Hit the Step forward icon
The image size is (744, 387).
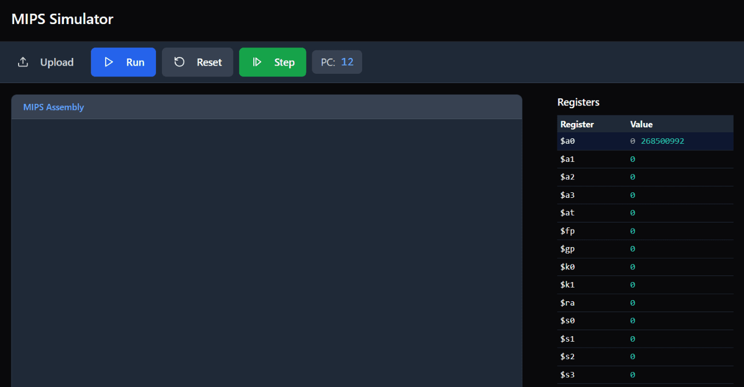(x=257, y=62)
